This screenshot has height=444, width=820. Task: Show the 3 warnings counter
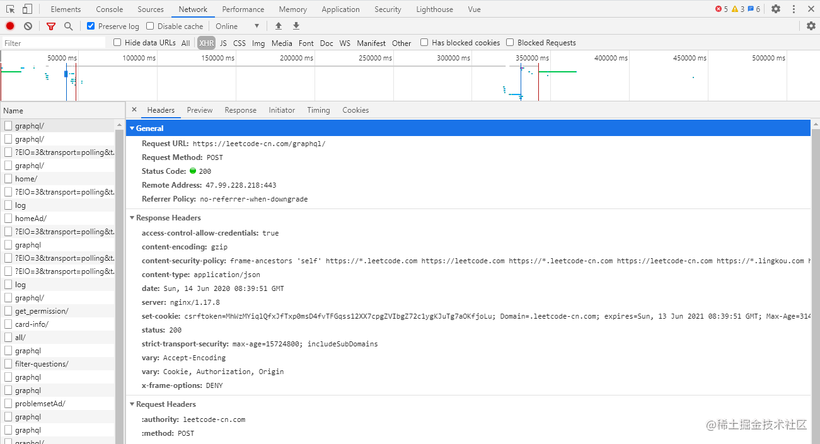point(737,9)
